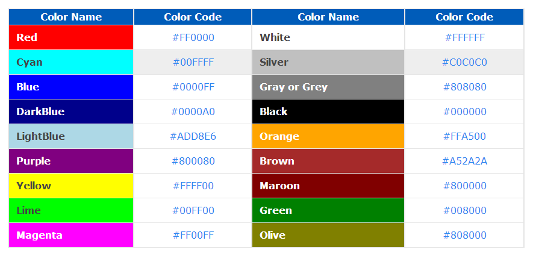The width and height of the screenshot is (536, 264).
Task: Click the Color Code header above #FF0000
Action: click(x=193, y=17)
